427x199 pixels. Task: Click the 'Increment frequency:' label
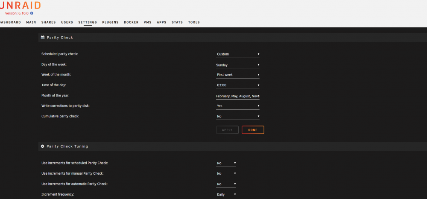(x=58, y=194)
